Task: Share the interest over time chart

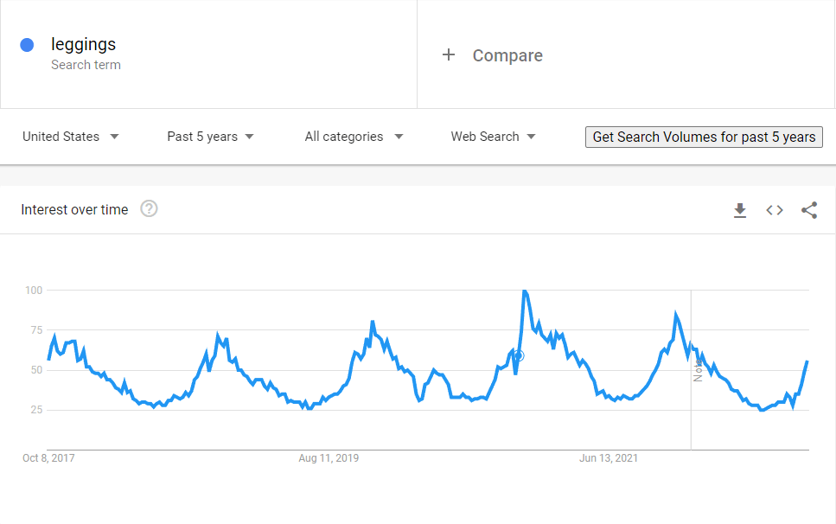Action: click(x=809, y=210)
